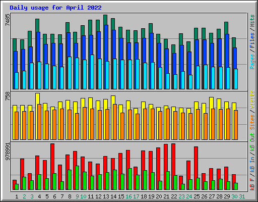
Task: Click day 28 on the x-axis
Action: click(219, 196)
